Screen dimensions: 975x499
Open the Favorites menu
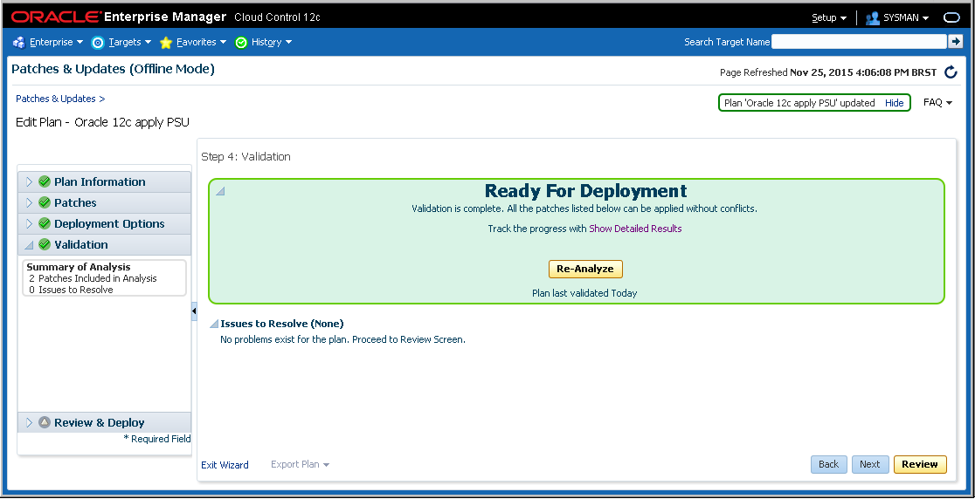201,42
